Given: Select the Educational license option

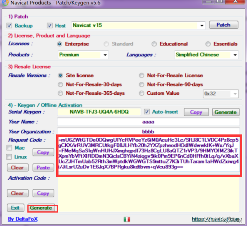Looking at the screenshot, I should (x=154, y=44).
